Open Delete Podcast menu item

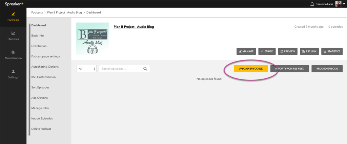click(x=41, y=129)
